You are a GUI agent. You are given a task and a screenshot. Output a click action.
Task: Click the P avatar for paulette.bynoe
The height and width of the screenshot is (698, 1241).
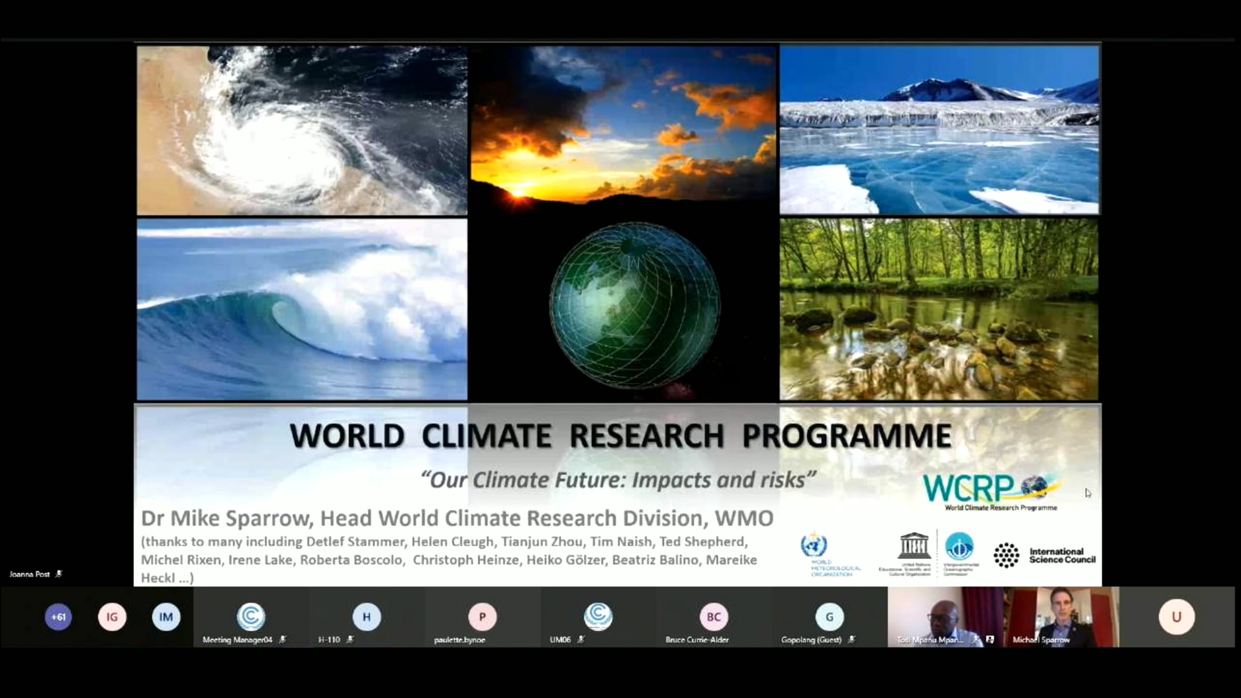point(482,617)
